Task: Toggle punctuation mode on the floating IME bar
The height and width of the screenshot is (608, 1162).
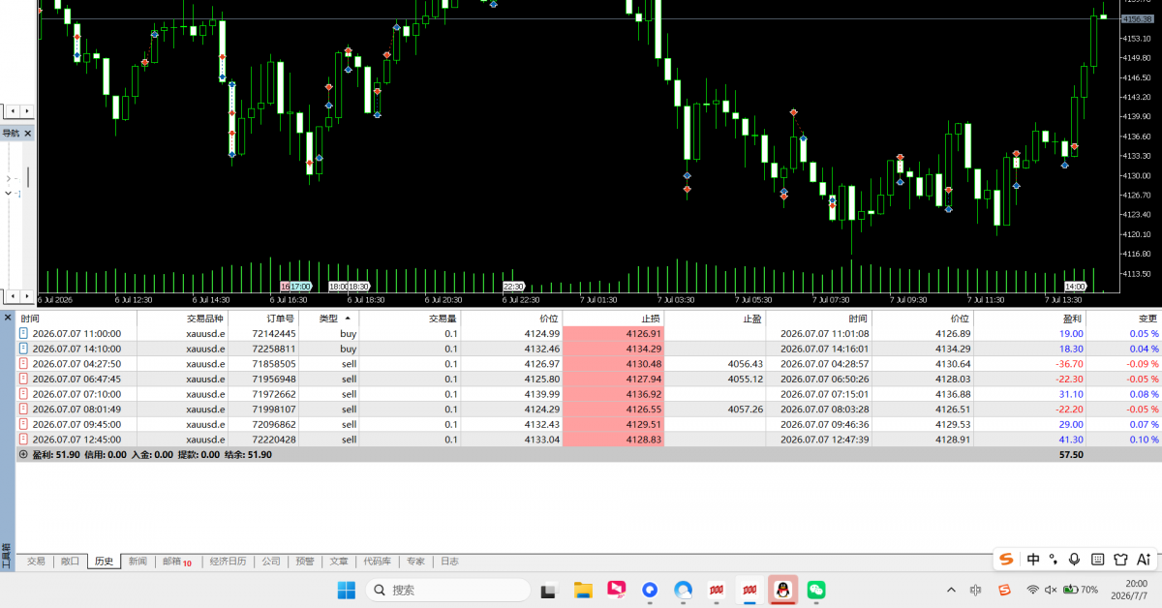Action: tap(1054, 560)
